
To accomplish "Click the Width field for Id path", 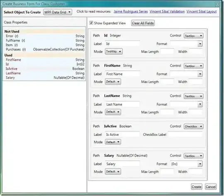I will click(195, 51).
